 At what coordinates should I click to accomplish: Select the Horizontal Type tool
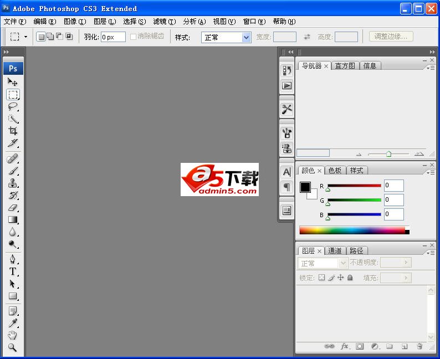(13, 271)
